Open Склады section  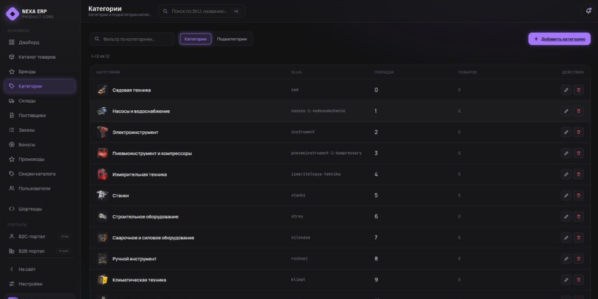click(x=40, y=101)
